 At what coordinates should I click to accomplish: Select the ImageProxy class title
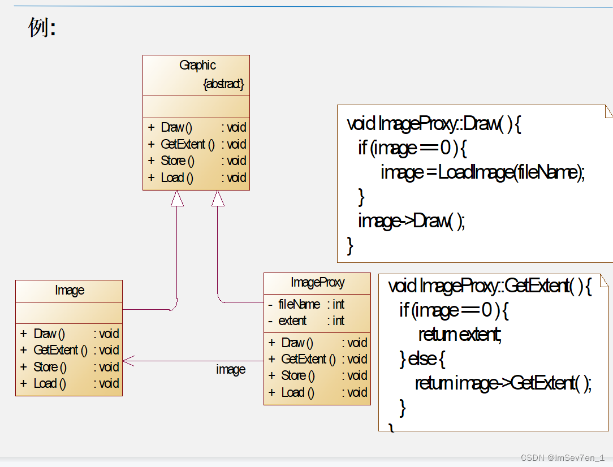[x=317, y=283]
